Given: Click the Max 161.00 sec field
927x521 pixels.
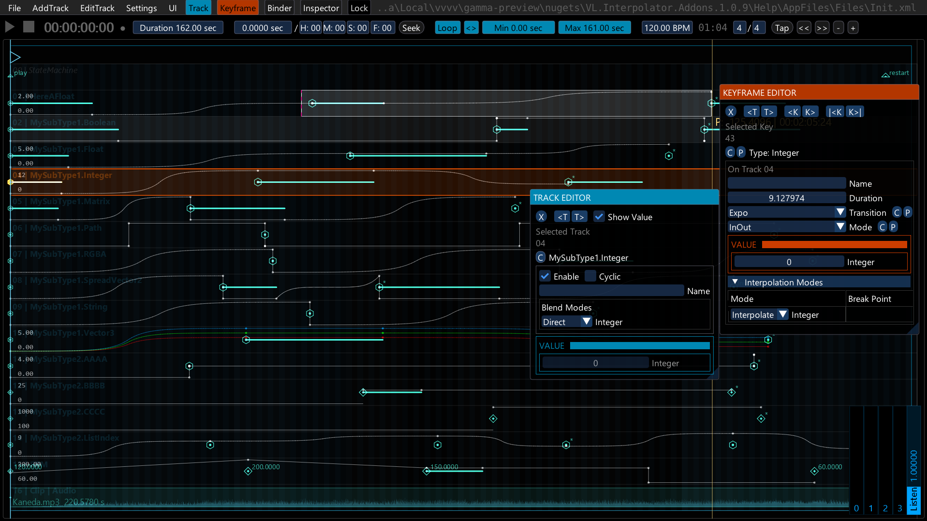Looking at the screenshot, I should click(x=594, y=28).
